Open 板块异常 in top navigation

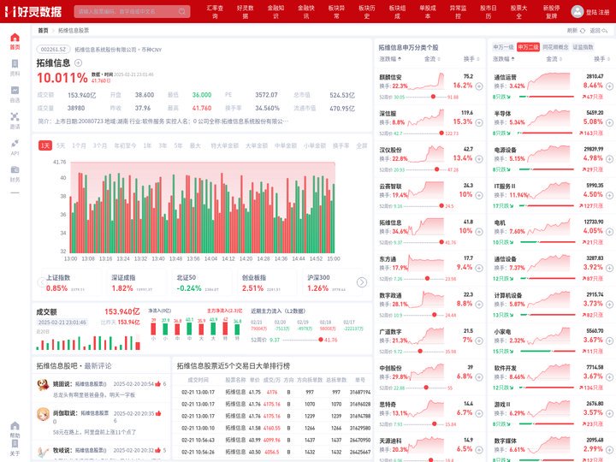(336, 12)
